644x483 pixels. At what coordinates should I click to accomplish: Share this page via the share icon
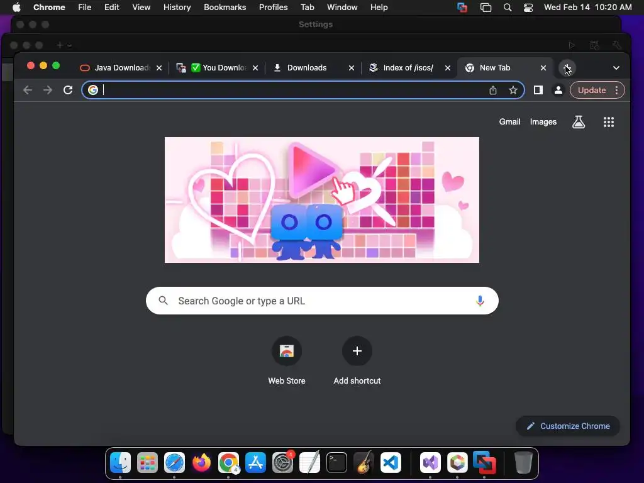click(x=493, y=90)
